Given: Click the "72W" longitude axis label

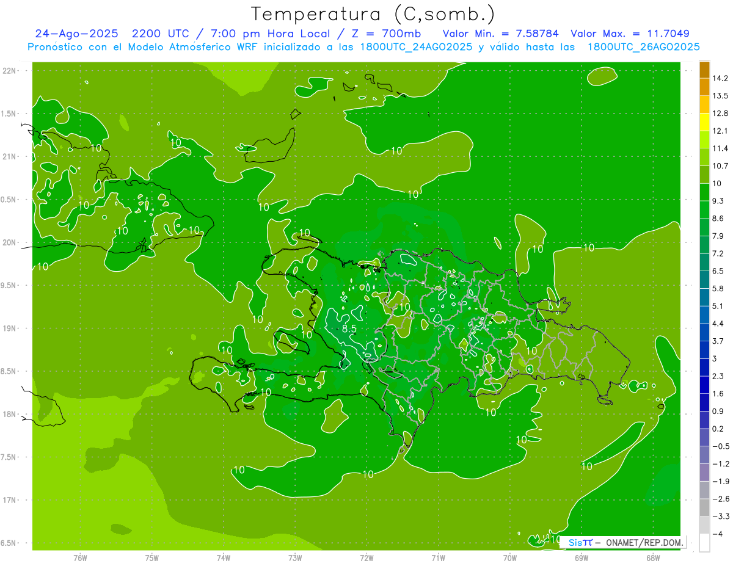Looking at the screenshot, I should (366, 558).
